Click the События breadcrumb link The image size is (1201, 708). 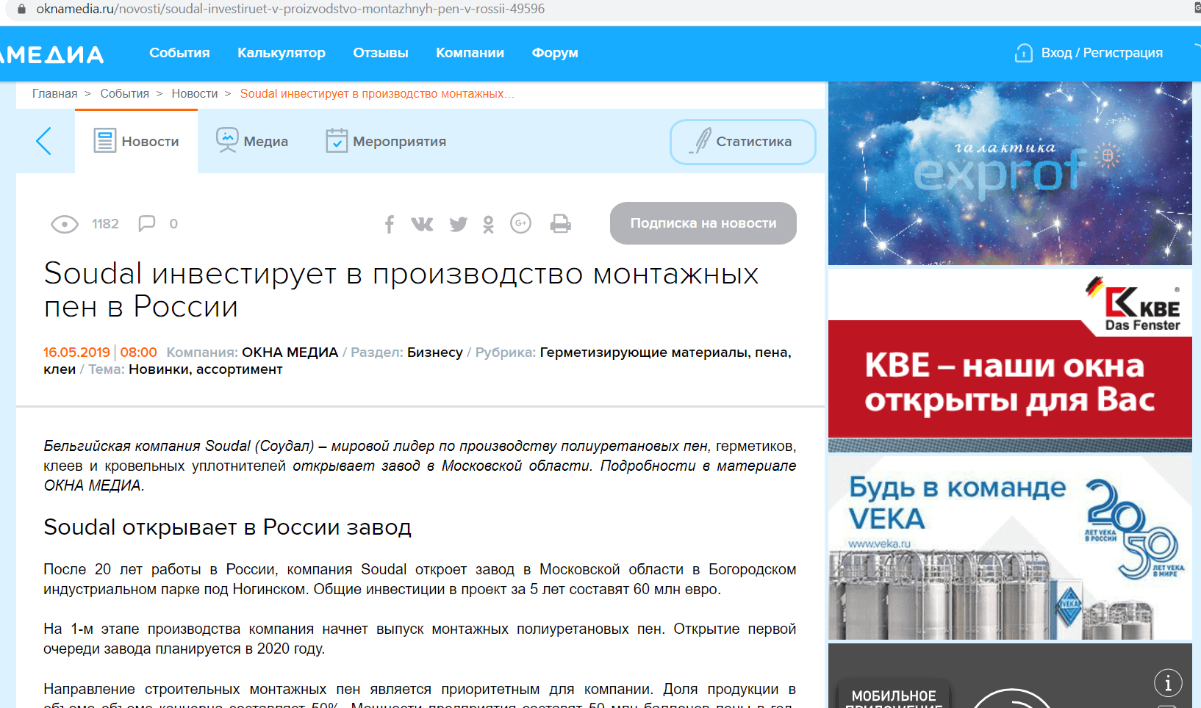124,94
